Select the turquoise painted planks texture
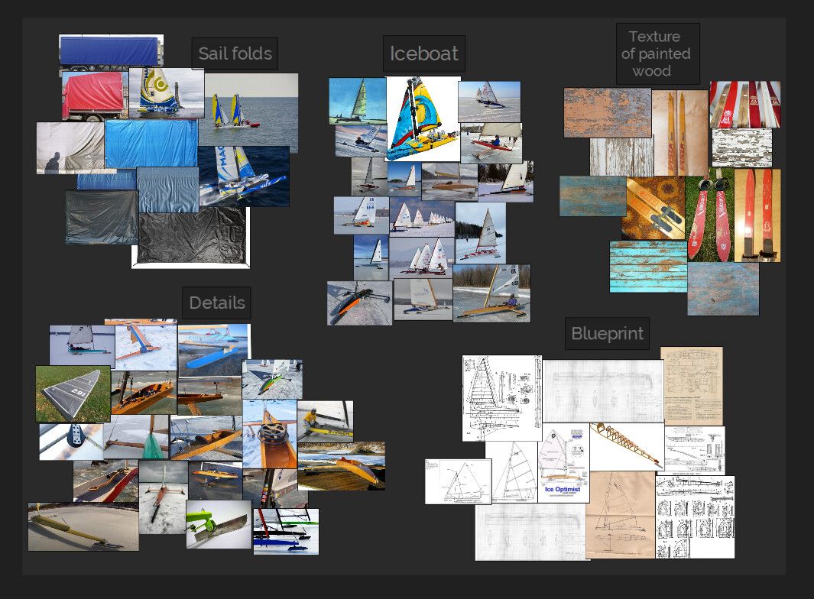 tap(647, 266)
